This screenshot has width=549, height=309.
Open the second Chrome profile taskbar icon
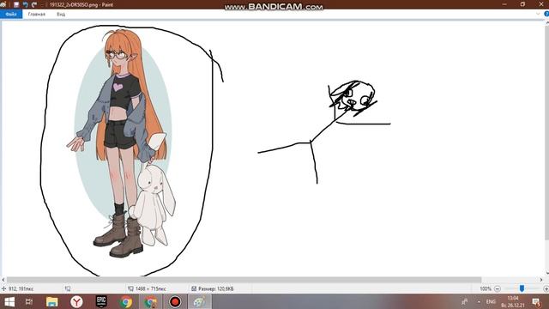(x=151, y=301)
